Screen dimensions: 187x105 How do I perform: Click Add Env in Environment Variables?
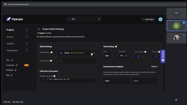click(155, 66)
